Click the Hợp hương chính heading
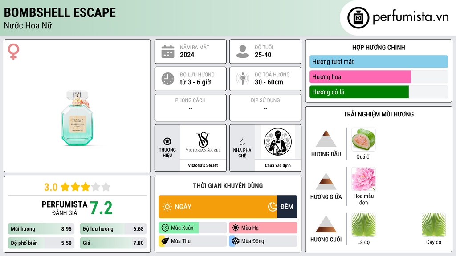Image resolution: width=456 pixels, height=256 pixels. pos(379,47)
